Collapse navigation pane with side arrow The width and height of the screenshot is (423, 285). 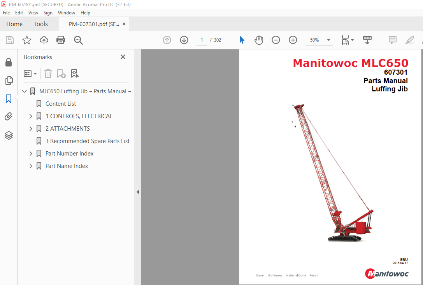[138, 192]
